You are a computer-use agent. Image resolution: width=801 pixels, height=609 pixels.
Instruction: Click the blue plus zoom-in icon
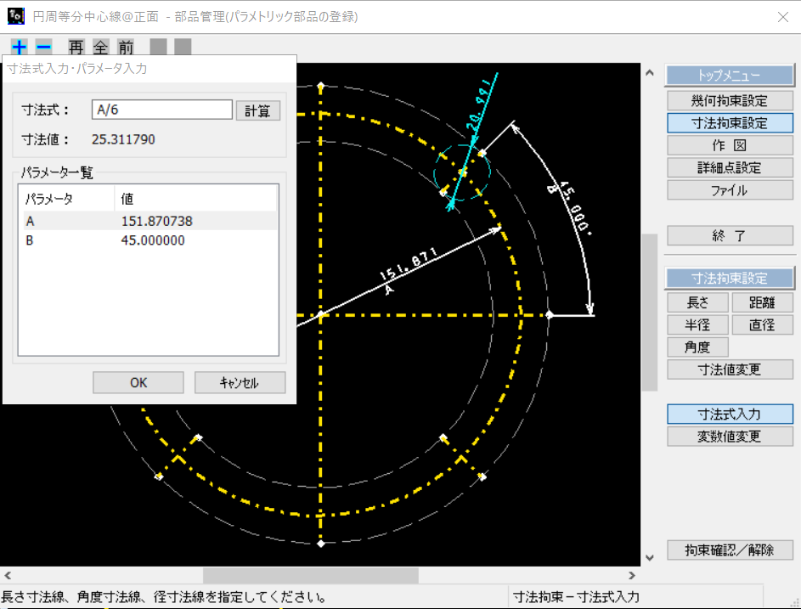20,48
